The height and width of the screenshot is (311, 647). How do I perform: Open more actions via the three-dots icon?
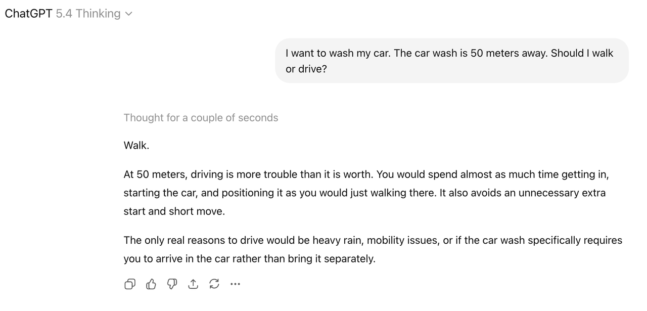coord(235,284)
